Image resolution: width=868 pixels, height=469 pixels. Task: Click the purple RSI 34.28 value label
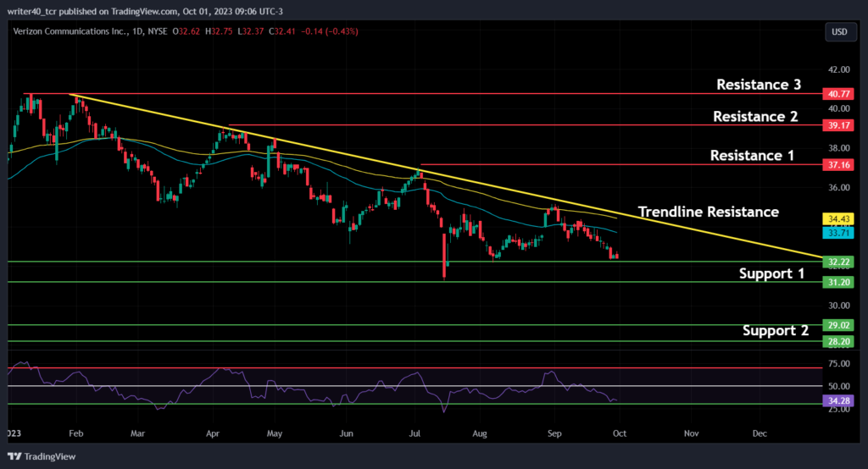[838, 401]
